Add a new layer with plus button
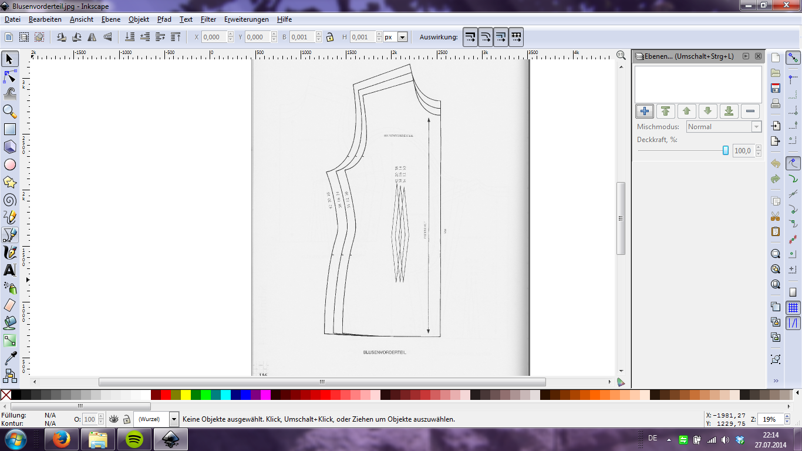 point(645,111)
